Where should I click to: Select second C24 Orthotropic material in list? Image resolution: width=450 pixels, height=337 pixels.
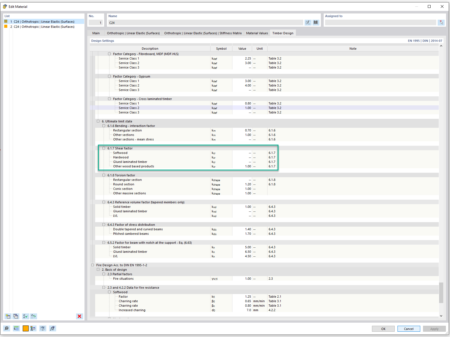point(44,27)
